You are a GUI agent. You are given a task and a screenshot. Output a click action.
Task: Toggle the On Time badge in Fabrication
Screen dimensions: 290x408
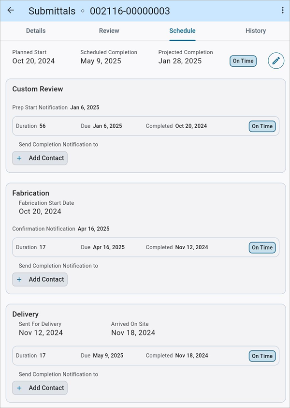(x=262, y=247)
